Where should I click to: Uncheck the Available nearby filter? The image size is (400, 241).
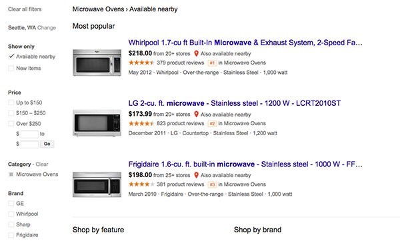[11, 57]
